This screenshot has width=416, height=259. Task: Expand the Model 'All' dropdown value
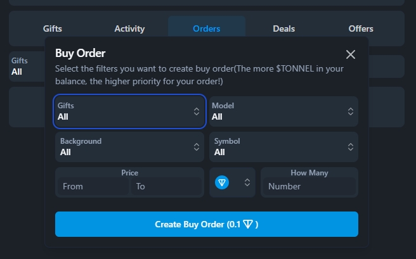pyautogui.click(x=218, y=117)
